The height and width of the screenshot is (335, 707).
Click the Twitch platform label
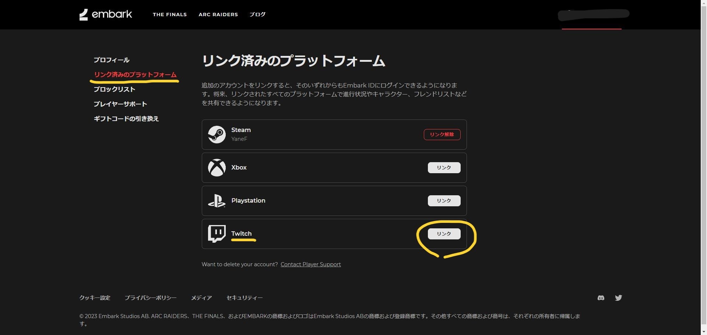242,234
